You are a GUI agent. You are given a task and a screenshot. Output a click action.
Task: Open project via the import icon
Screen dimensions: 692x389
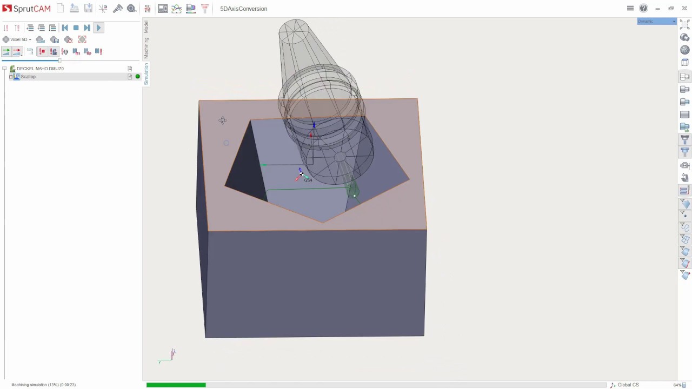75,9
